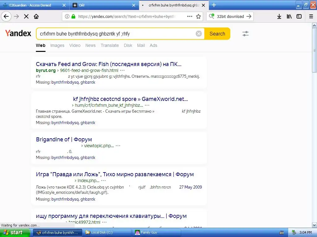
Task: Open Игра "Правда или Ложь" forum result
Action: click(115, 174)
